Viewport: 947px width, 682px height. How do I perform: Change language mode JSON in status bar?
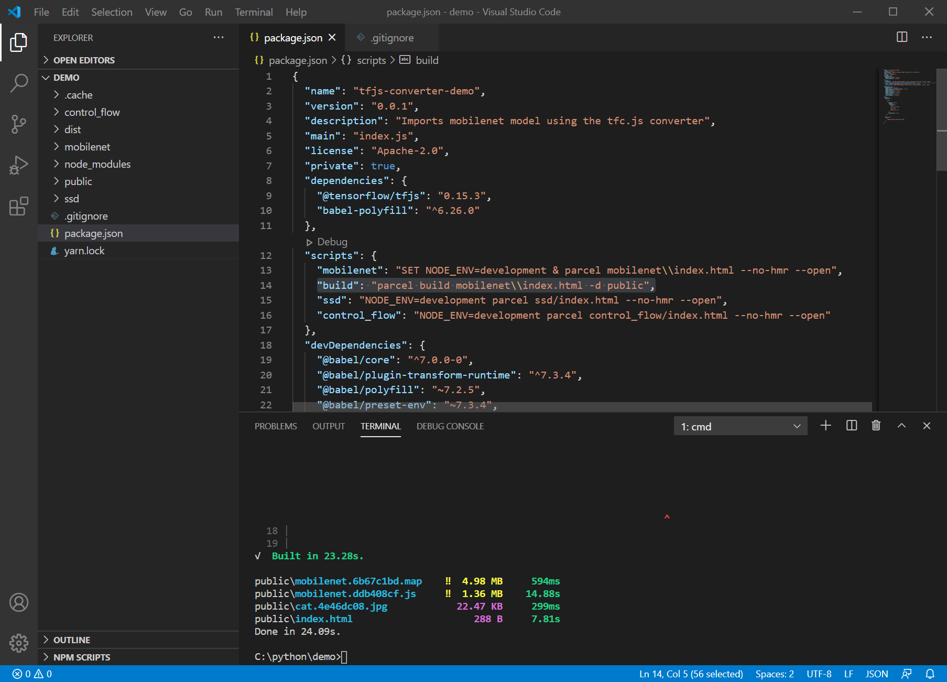[x=877, y=674]
